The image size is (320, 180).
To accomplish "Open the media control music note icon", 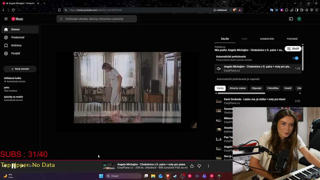I will [x=292, y=10].
